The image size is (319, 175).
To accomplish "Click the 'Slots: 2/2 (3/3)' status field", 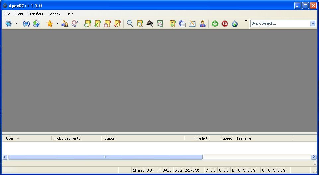I will [189, 170].
